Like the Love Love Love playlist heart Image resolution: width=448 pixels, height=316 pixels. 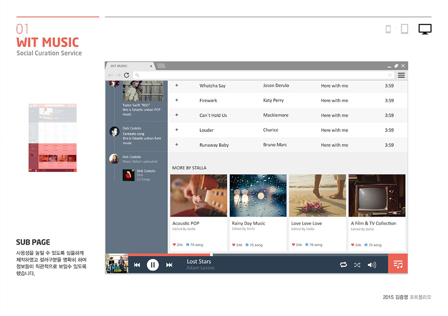(x=293, y=245)
